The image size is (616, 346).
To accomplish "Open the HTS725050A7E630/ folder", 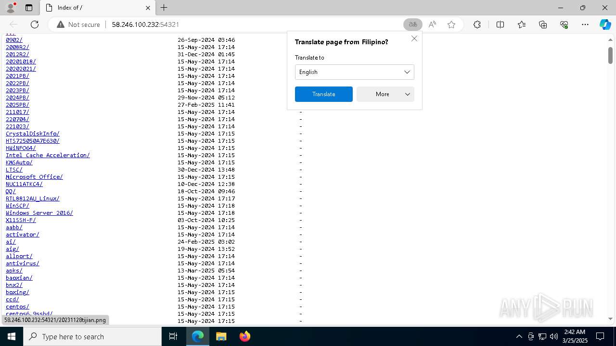I will [33, 141].
